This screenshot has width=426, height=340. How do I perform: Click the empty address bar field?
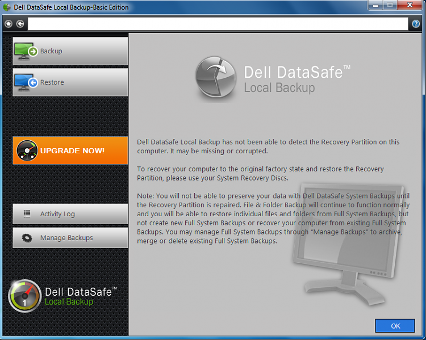tap(218, 24)
